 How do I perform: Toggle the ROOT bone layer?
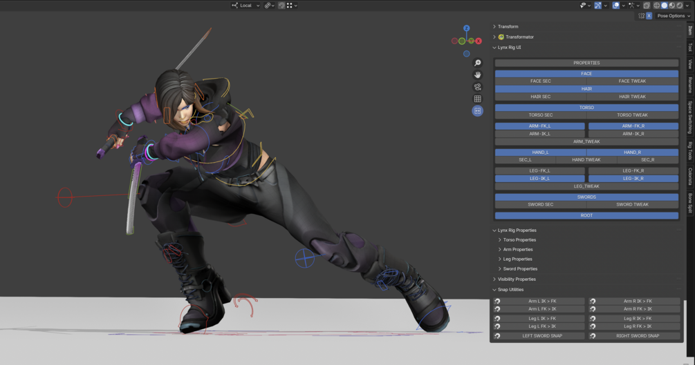586,215
